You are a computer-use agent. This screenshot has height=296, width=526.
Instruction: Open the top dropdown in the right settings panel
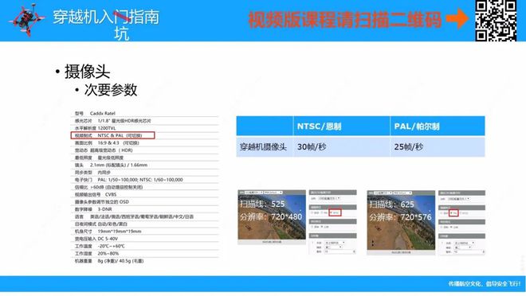point(458,199)
